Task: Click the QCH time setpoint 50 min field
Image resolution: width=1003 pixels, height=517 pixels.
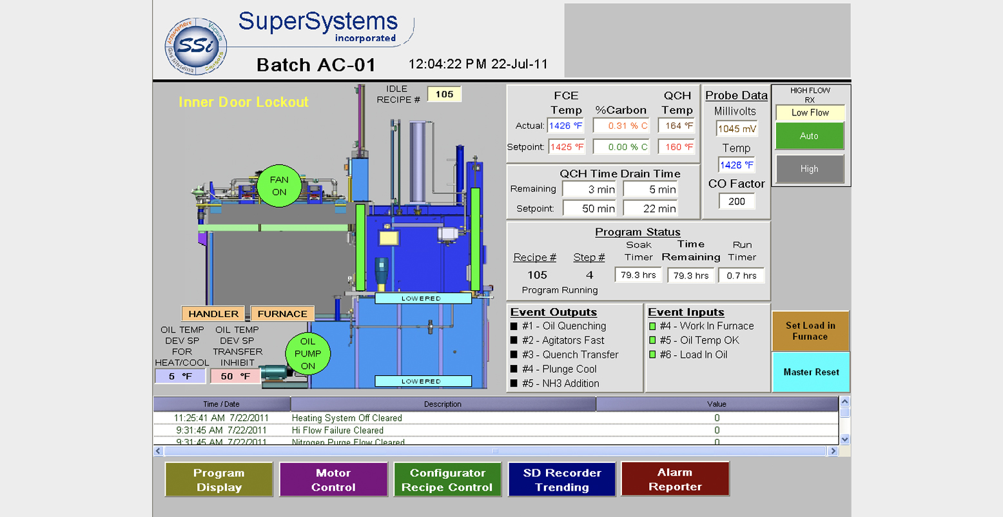Action: [589, 208]
